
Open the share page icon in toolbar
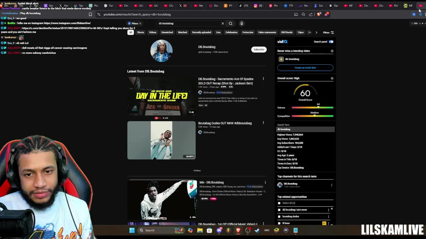click(x=311, y=14)
